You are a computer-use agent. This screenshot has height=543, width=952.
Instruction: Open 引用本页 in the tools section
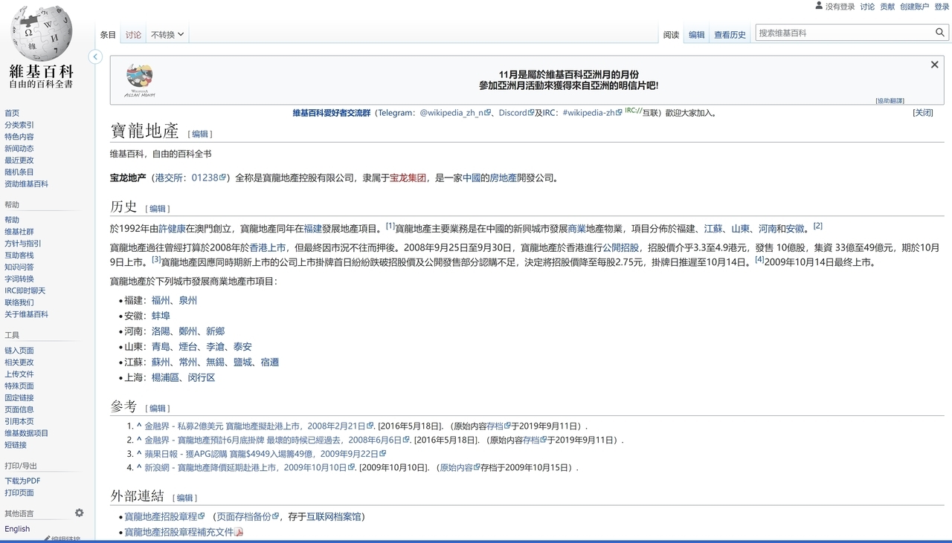pyautogui.click(x=19, y=421)
